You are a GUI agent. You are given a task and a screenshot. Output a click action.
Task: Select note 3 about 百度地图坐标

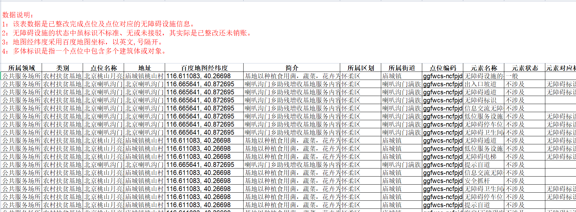[x=83, y=42]
